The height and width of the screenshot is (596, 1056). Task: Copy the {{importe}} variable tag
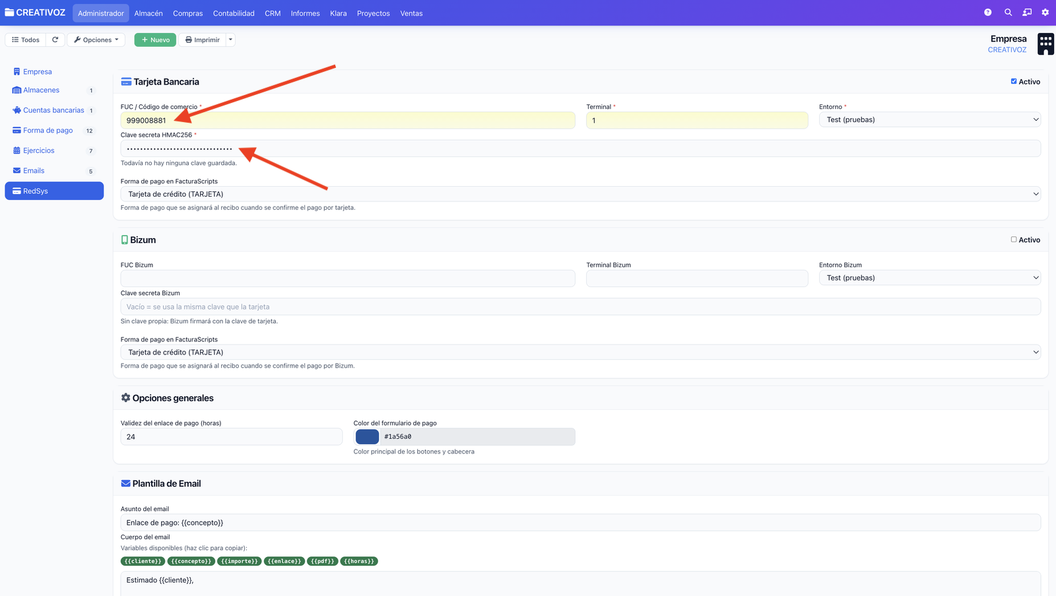pos(239,561)
